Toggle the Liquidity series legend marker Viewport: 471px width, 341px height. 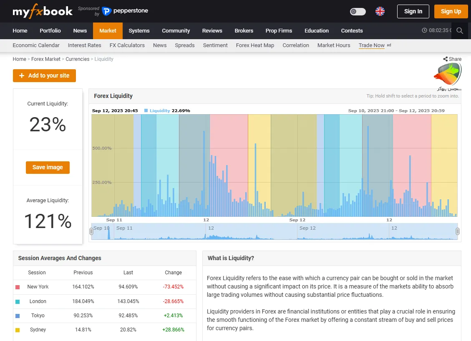pos(146,110)
